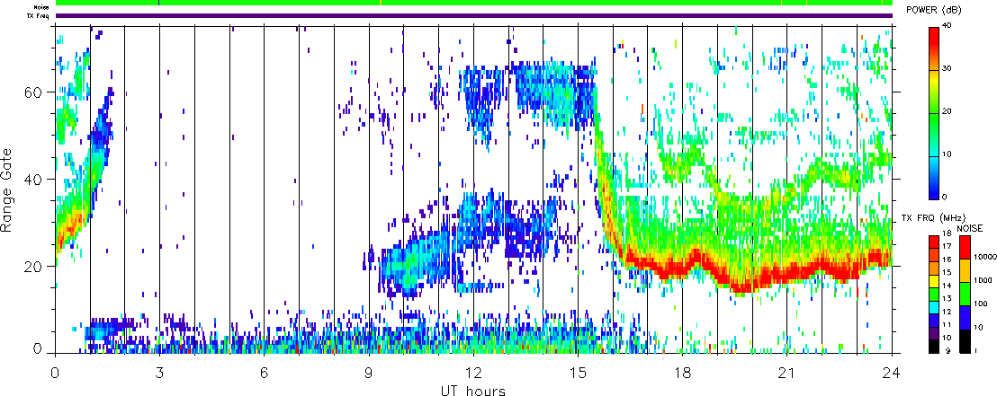The height and width of the screenshot is (396, 997).
Task: Click NOISE legend tick "1000"
Action: [x=983, y=280]
